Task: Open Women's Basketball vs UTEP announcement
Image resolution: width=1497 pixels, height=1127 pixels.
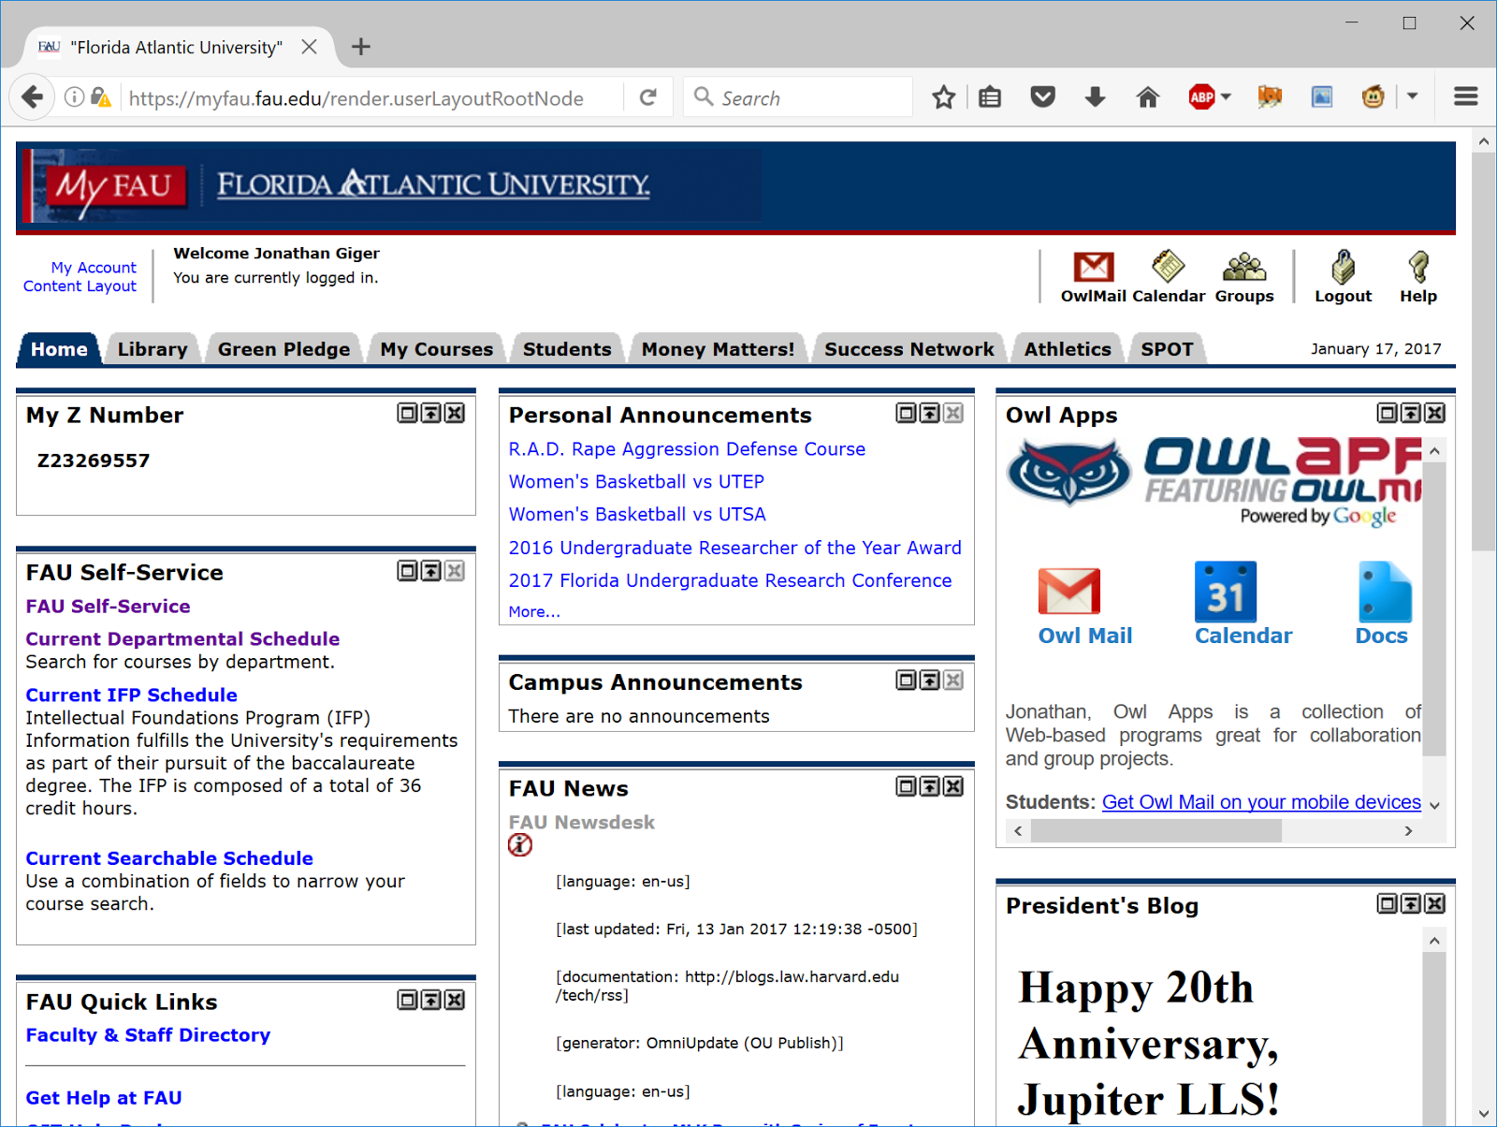Action: pos(636,482)
